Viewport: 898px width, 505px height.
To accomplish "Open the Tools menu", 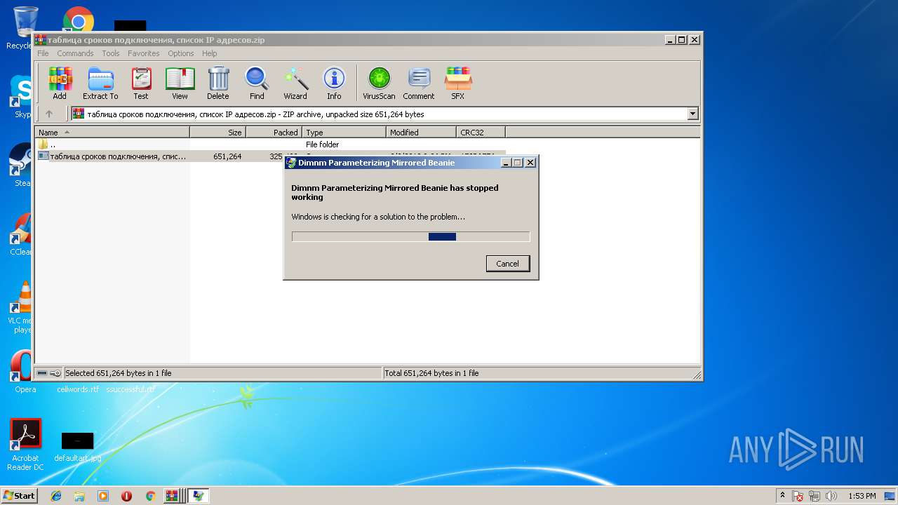I will [111, 53].
